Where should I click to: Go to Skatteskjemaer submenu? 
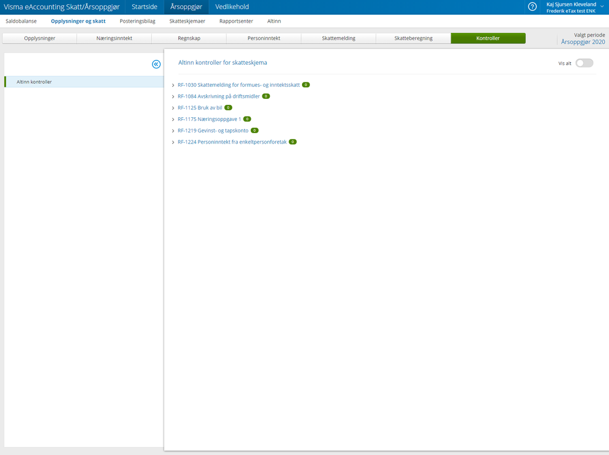(x=187, y=21)
